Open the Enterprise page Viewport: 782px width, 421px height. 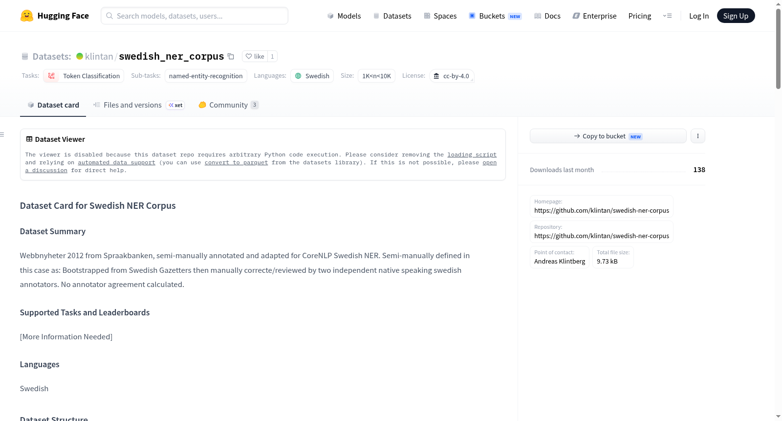(x=594, y=16)
